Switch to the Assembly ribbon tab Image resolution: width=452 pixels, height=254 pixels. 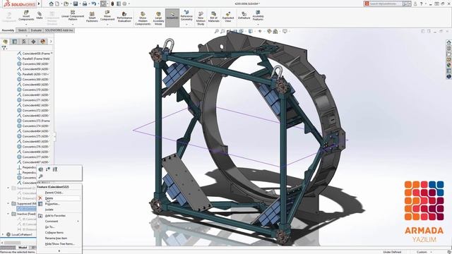[8, 30]
